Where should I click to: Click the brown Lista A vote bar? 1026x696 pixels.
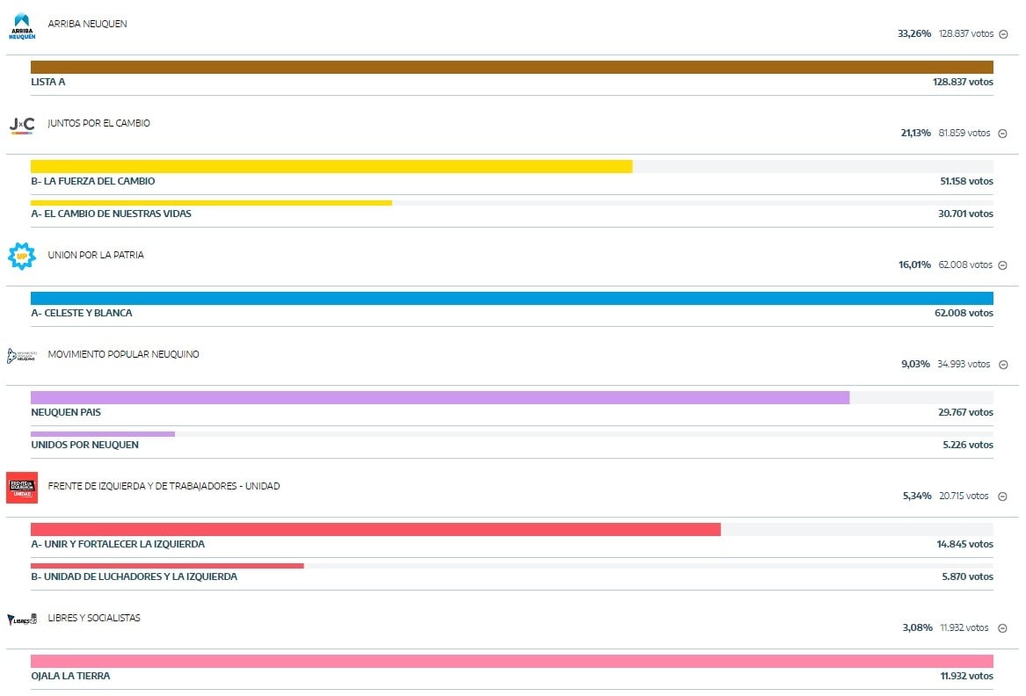coord(512,68)
